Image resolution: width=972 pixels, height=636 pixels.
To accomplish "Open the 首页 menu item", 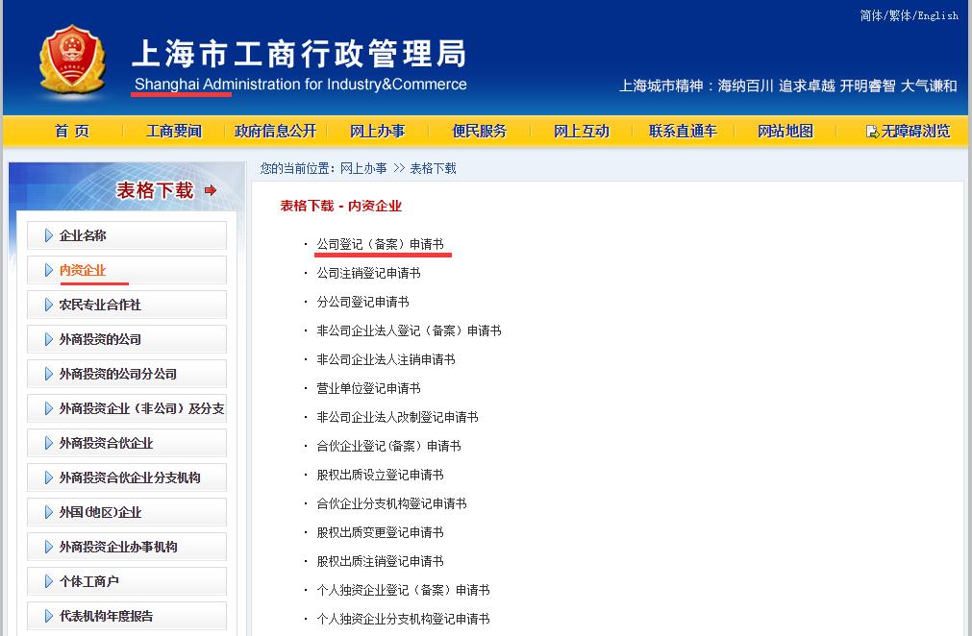I will [71, 131].
